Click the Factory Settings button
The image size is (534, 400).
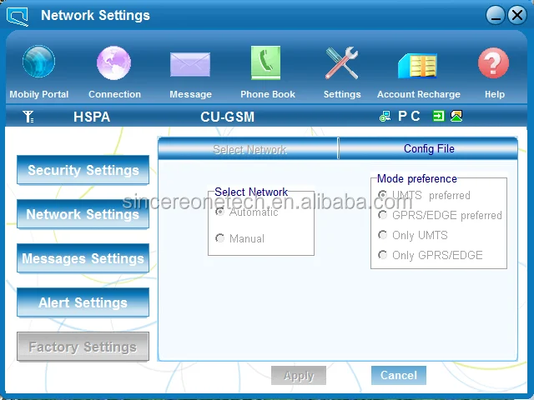coord(83,347)
